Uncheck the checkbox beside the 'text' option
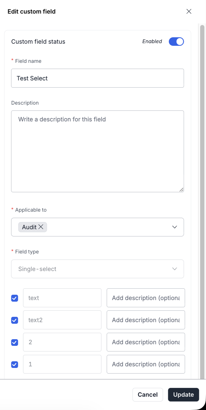The width and height of the screenshot is (206, 410). coord(15,298)
